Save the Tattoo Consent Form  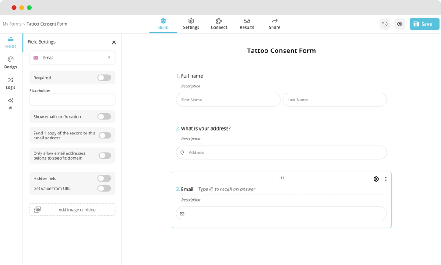(424, 23)
